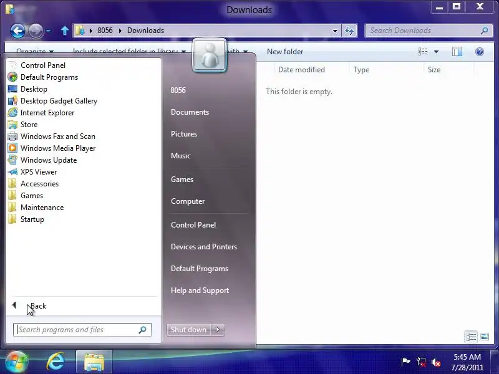Open Control Panel in the programs list
The height and width of the screenshot is (374, 499).
(42, 65)
